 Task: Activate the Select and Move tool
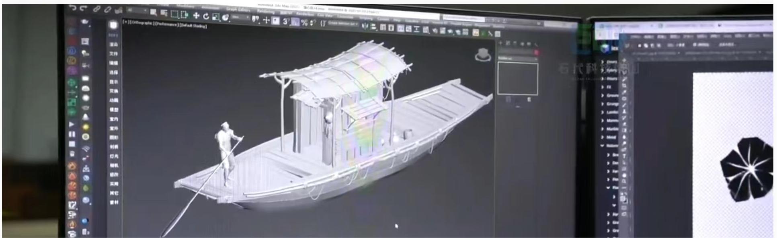pos(196,16)
